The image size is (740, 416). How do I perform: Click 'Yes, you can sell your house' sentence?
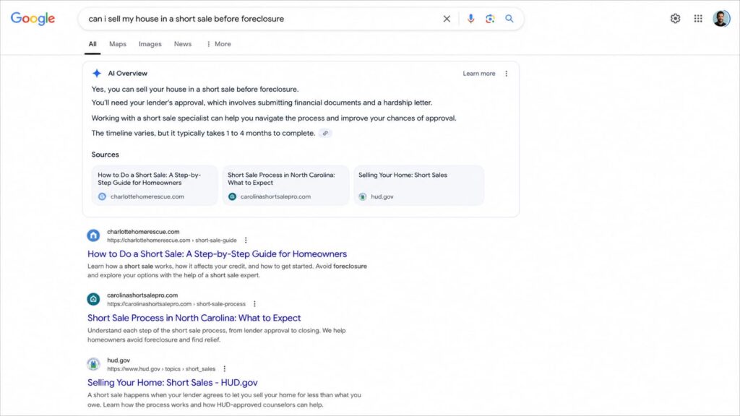[x=195, y=89]
